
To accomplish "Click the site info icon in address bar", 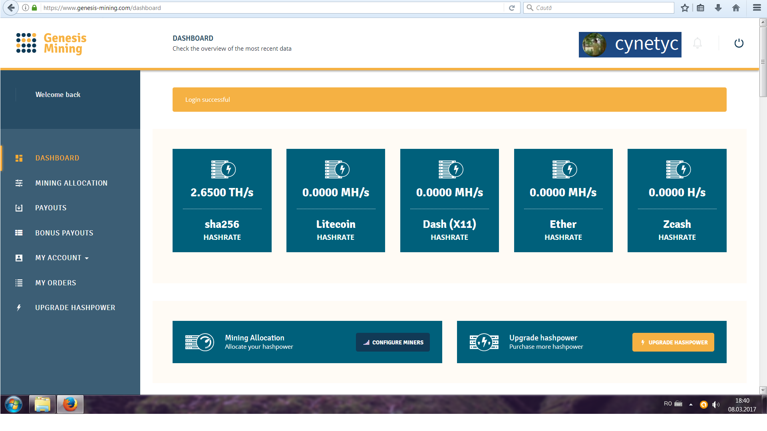I will (x=25, y=8).
